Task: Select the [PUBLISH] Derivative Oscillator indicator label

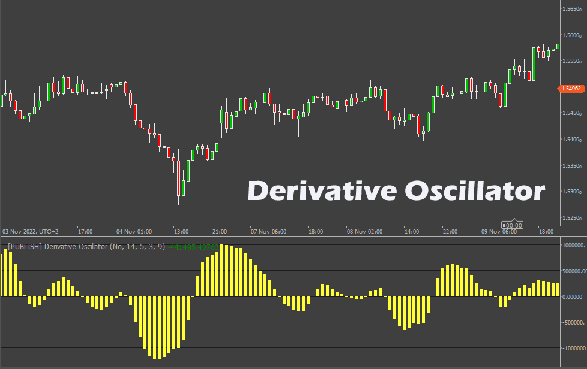Action: [x=86, y=247]
